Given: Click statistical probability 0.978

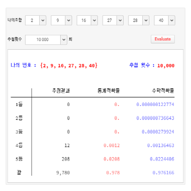Looking at the screenshot, I should coord(113,173).
